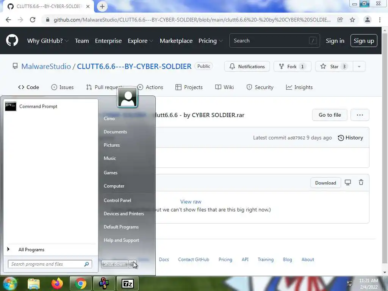The image size is (388, 291).
Task: Click the taskbar clock showing 11:21 AM
Action: [x=368, y=283]
